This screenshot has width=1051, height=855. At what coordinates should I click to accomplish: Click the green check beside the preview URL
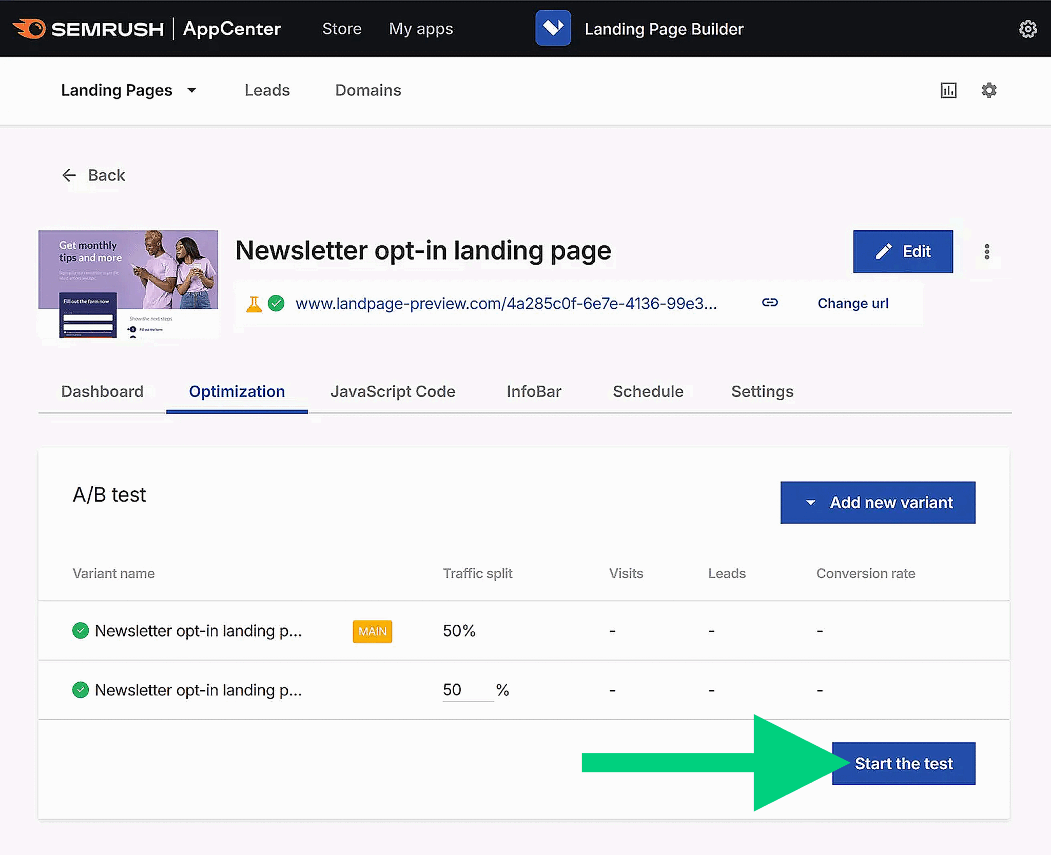(277, 303)
